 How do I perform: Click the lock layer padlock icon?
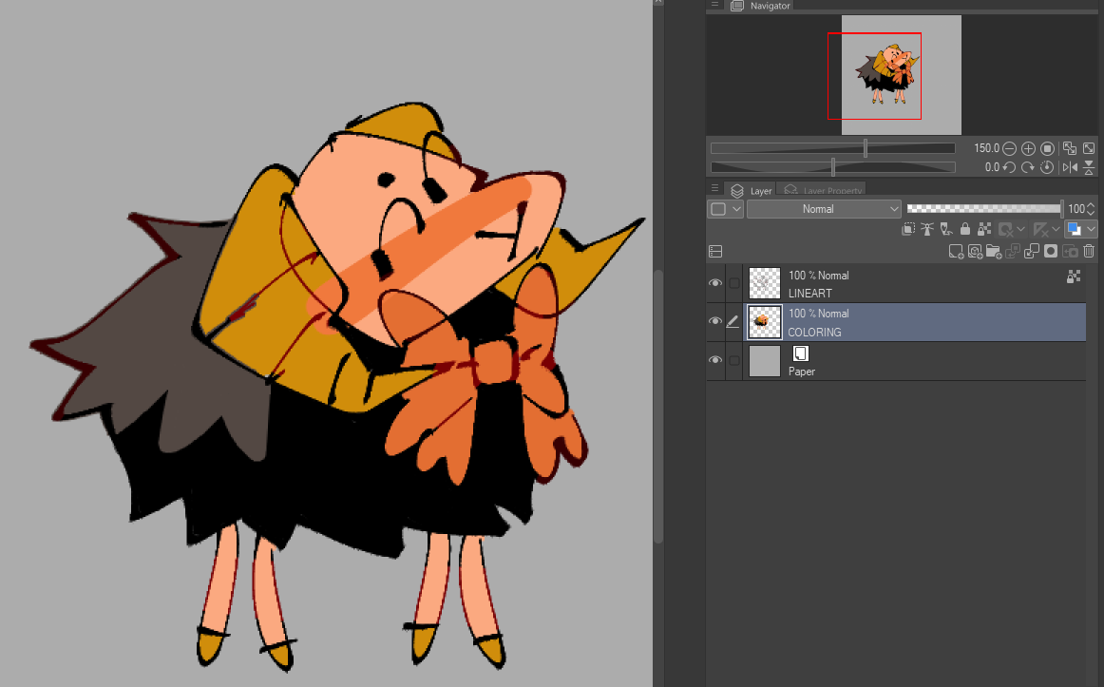(x=965, y=229)
